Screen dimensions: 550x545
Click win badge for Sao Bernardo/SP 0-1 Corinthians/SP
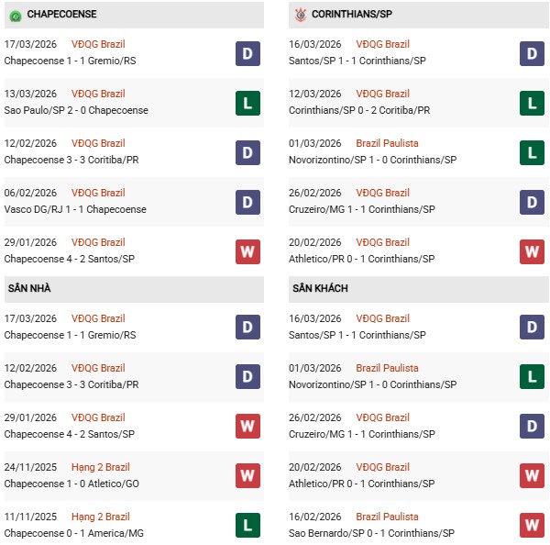tap(532, 526)
